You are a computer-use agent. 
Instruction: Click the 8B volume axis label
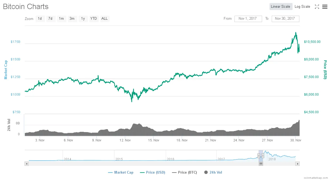[18, 123]
